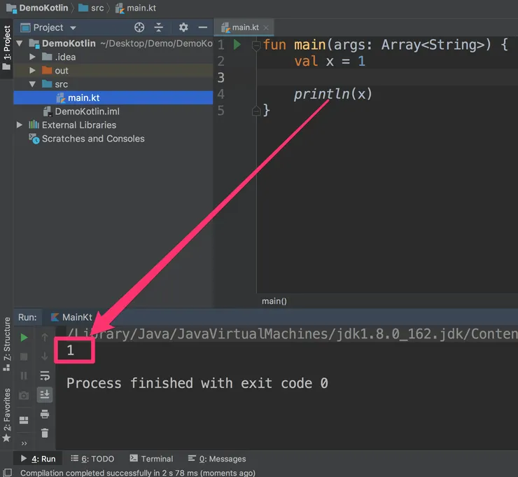
Task: Click the compilation completed status message
Action: (138, 473)
